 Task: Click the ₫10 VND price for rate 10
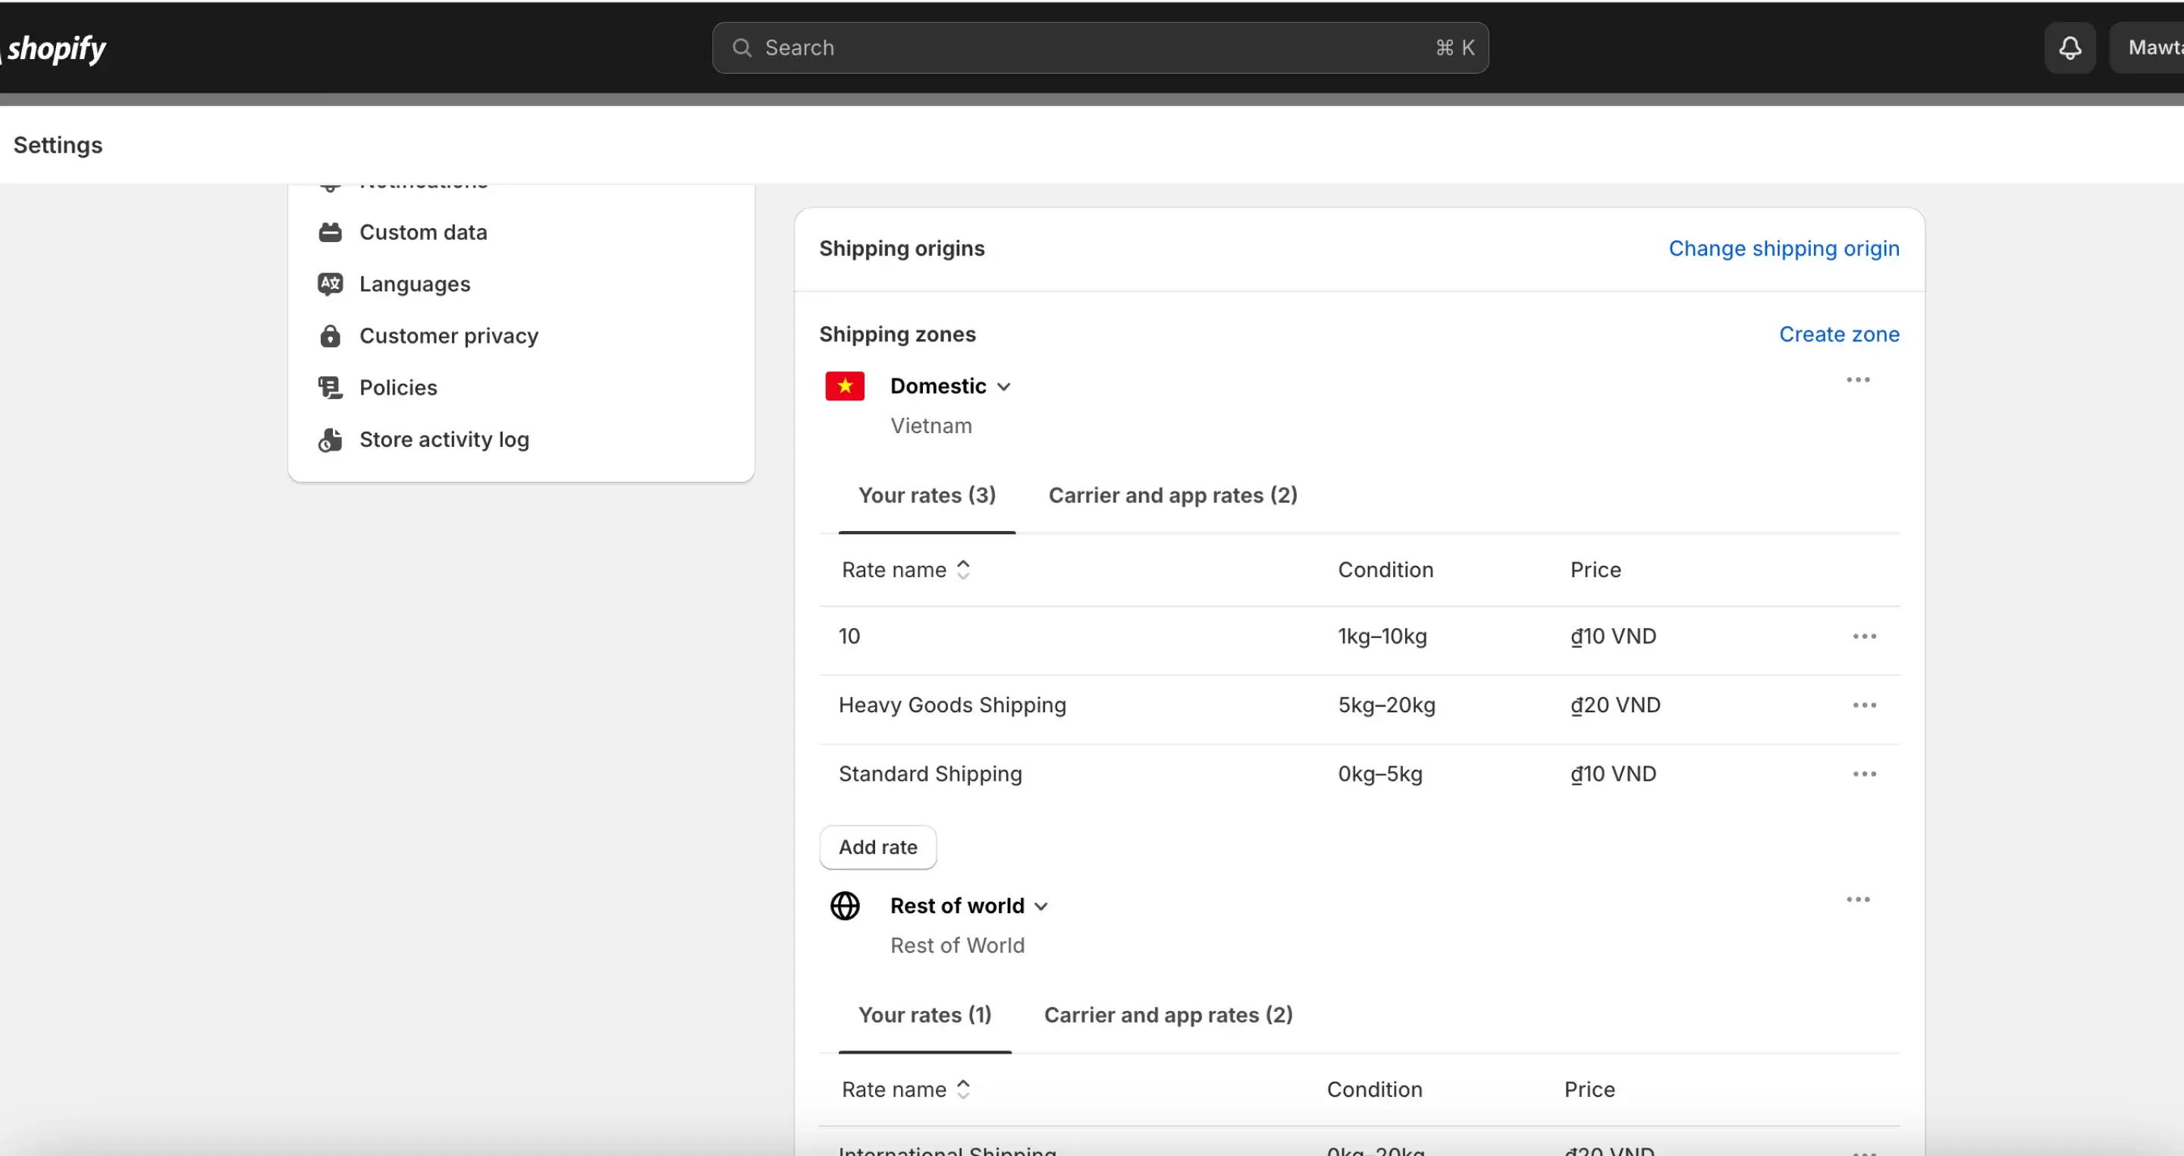(1612, 637)
